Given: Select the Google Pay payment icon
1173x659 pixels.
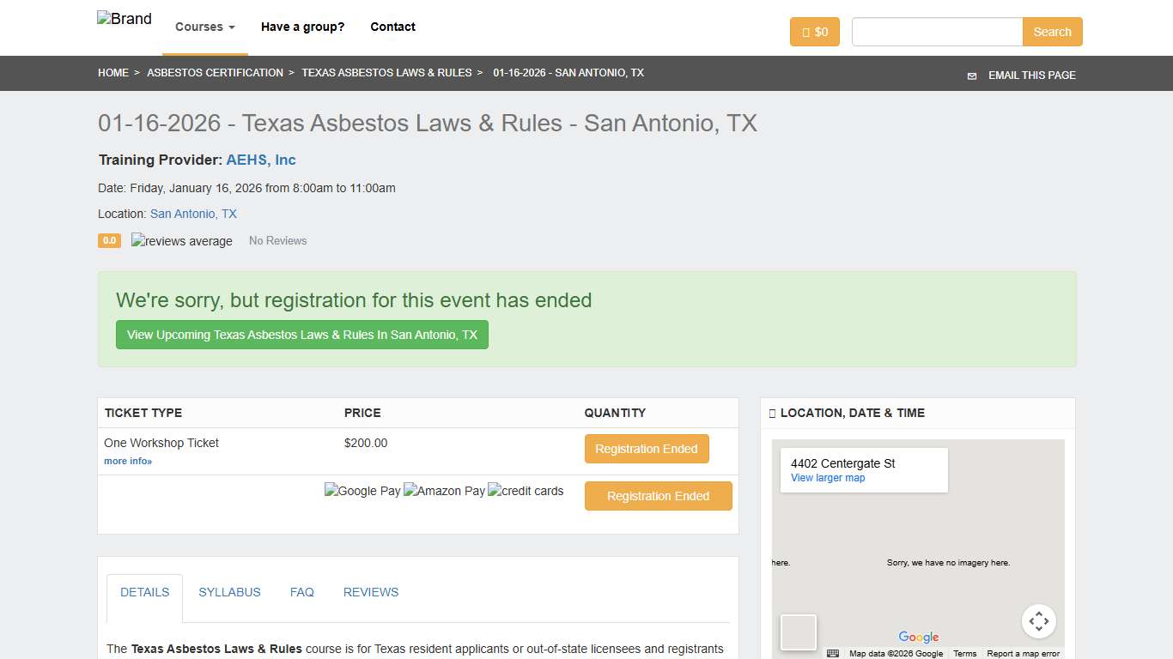Looking at the screenshot, I should (x=362, y=490).
